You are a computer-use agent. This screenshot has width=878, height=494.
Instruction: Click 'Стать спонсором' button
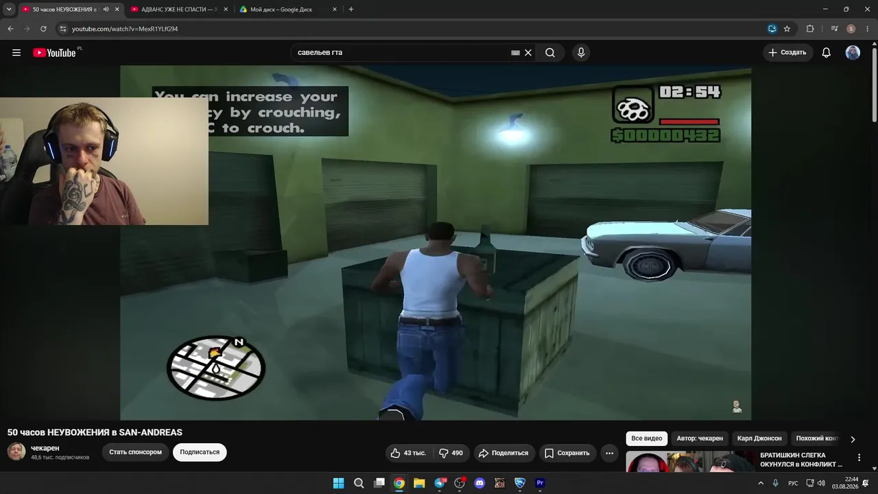(x=135, y=452)
